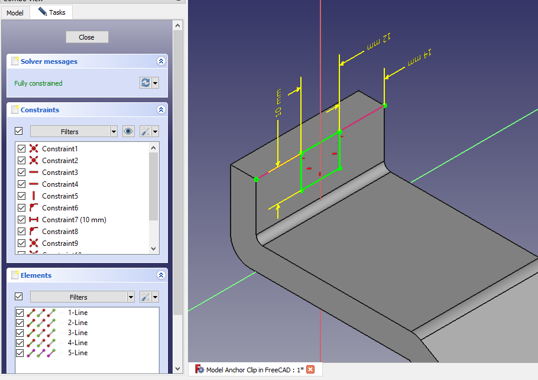Toggle constraint visibility eye icon
The width and height of the screenshot is (538, 380).
[x=128, y=131]
